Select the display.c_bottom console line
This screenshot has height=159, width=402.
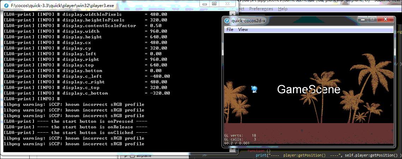pyautogui.click(x=87, y=93)
